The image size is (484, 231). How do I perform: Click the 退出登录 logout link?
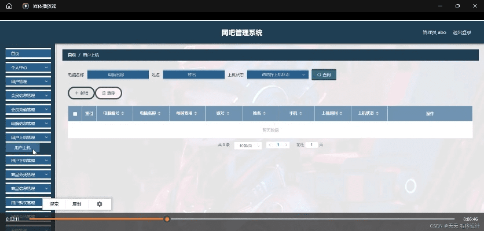462,33
